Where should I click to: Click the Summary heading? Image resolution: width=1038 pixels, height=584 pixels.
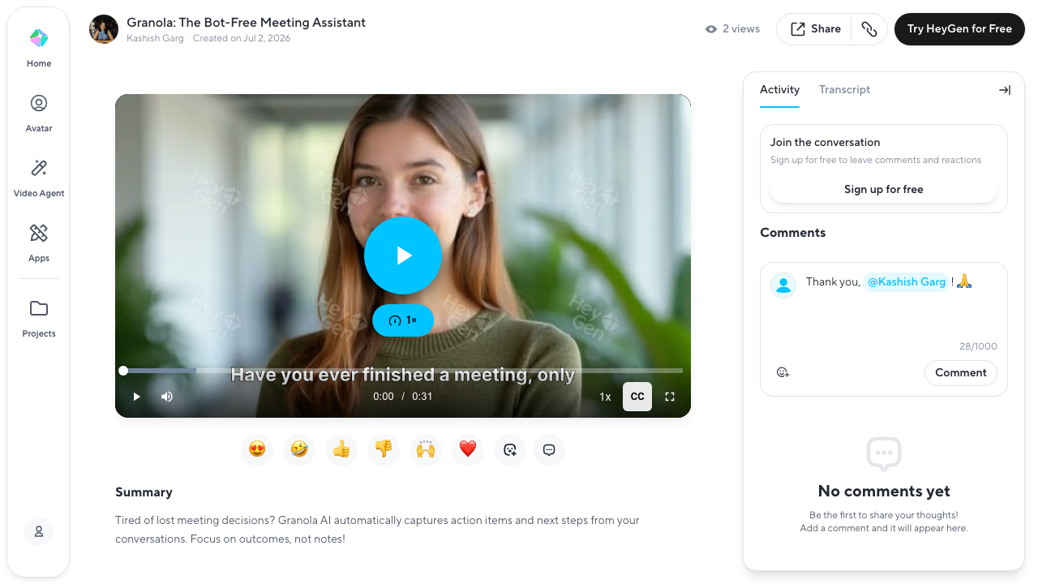(144, 492)
